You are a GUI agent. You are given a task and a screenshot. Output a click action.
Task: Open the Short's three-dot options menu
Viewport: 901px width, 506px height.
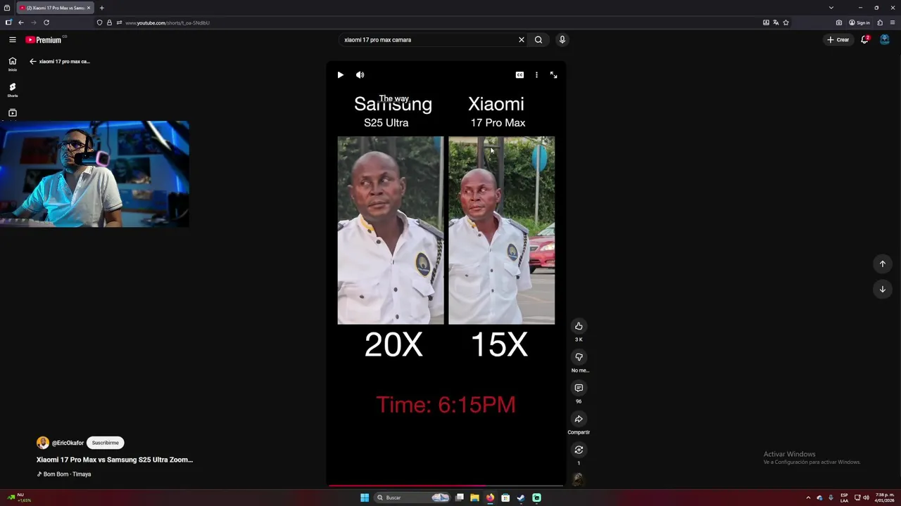[536, 75]
